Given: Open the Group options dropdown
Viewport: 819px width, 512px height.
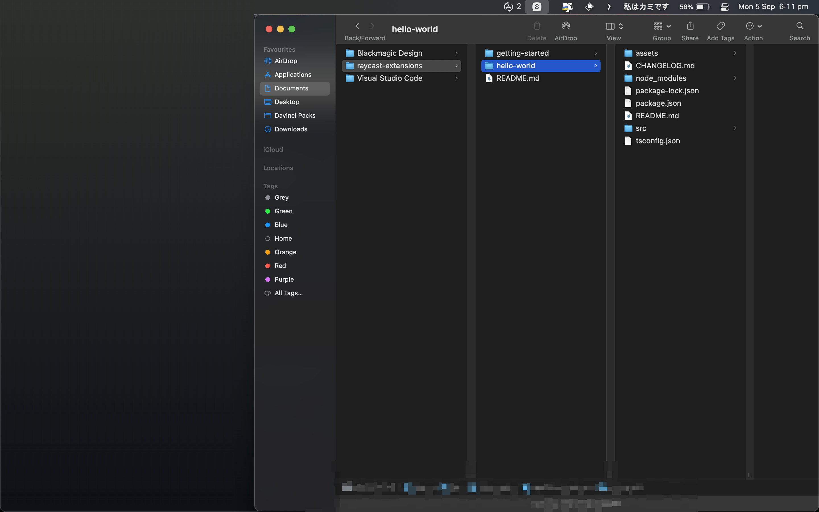Looking at the screenshot, I should point(662,26).
